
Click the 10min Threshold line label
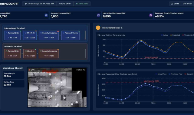[151, 57]
